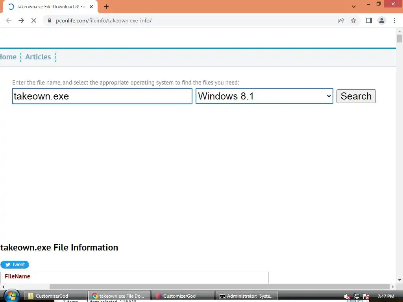Screen dimensions: 403x302
Task: Click the vertical scrollbar down arrow
Action: pyautogui.click(x=399, y=280)
